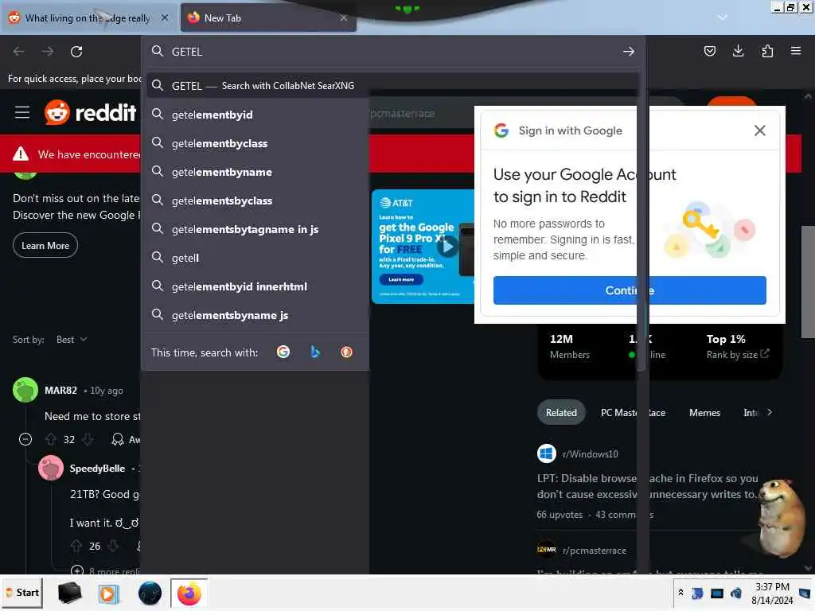The width and height of the screenshot is (815, 611).
Task: Choose the getelementsbyclass suggestion
Action: (x=258, y=200)
